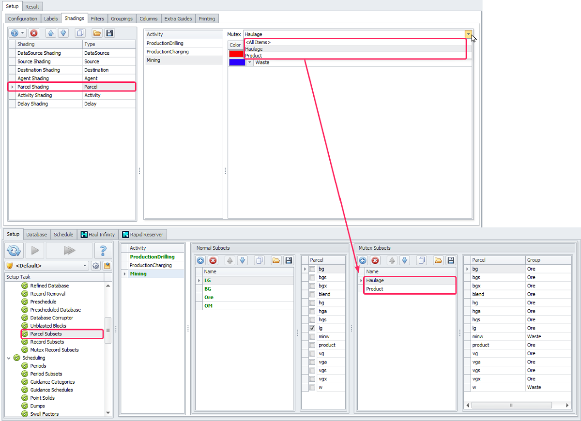Add a new shading with the plus icon
The height and width of the screenshot is (421, 581).
[x=15, y=33]
